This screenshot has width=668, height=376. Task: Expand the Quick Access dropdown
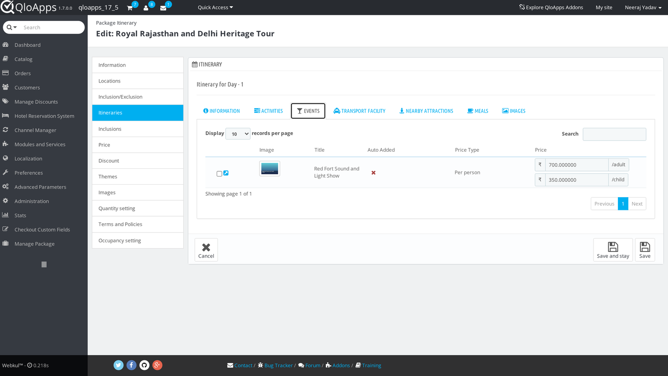click(x=215, y=8)
